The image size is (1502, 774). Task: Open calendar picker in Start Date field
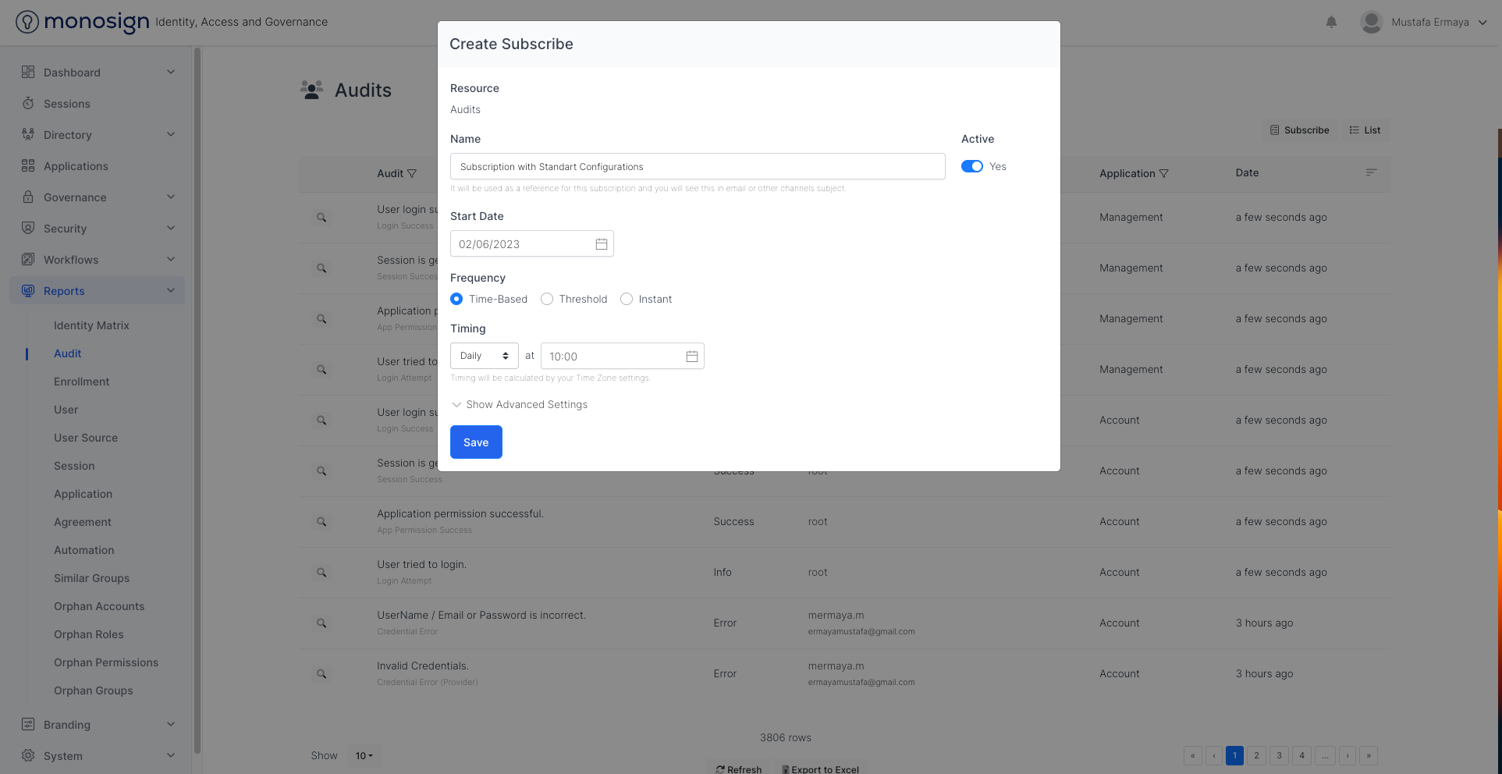pyautogui.click(x=601, y=244)
